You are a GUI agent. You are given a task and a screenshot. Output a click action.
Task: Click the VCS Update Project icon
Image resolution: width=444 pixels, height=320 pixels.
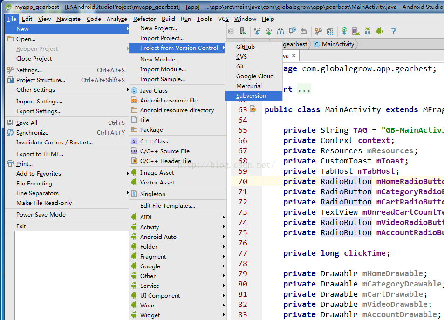[257, 31]
